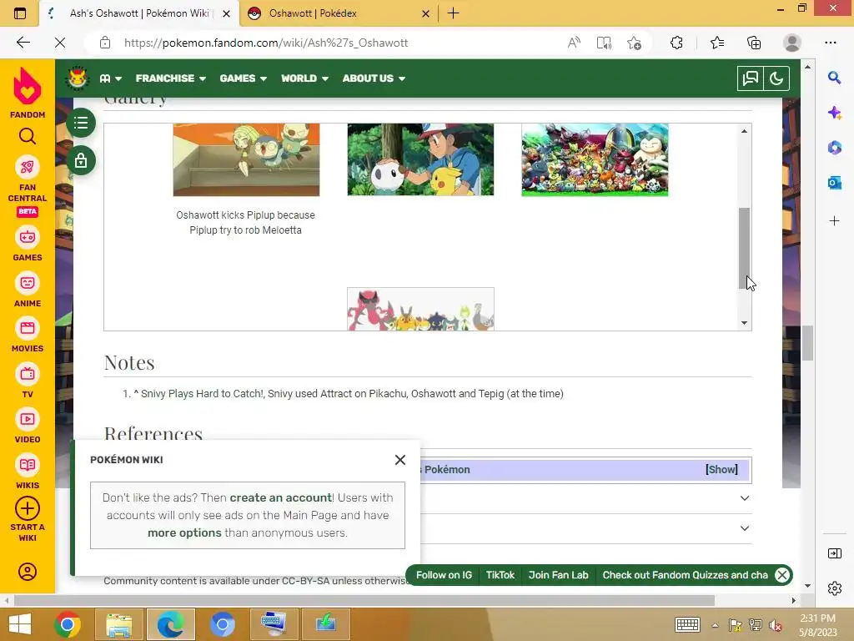Open Fandom sidebar search icon
Image resolution: width=854 pixels, height=641 pixels.
(28, 136)
